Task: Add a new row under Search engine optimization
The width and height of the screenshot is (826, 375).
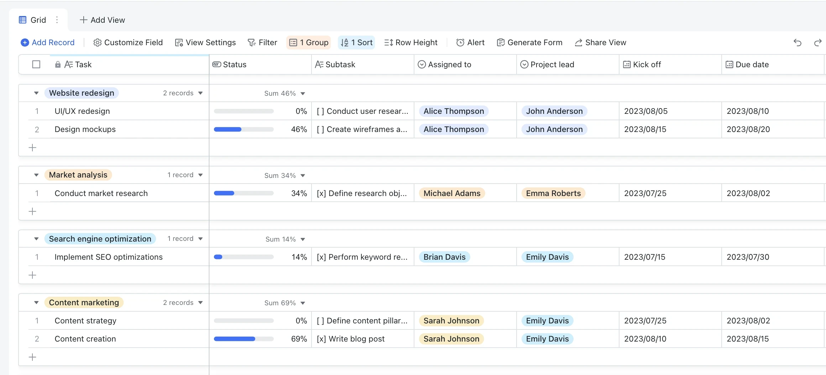Action: [32, 275]
